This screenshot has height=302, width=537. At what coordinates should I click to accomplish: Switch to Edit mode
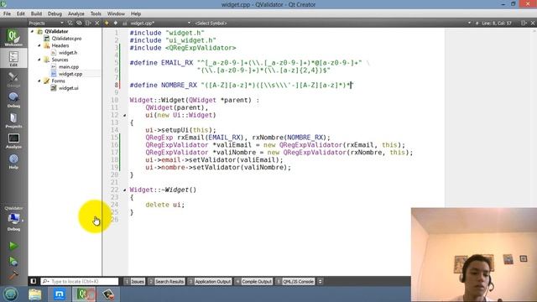click(x=13, y=58)
